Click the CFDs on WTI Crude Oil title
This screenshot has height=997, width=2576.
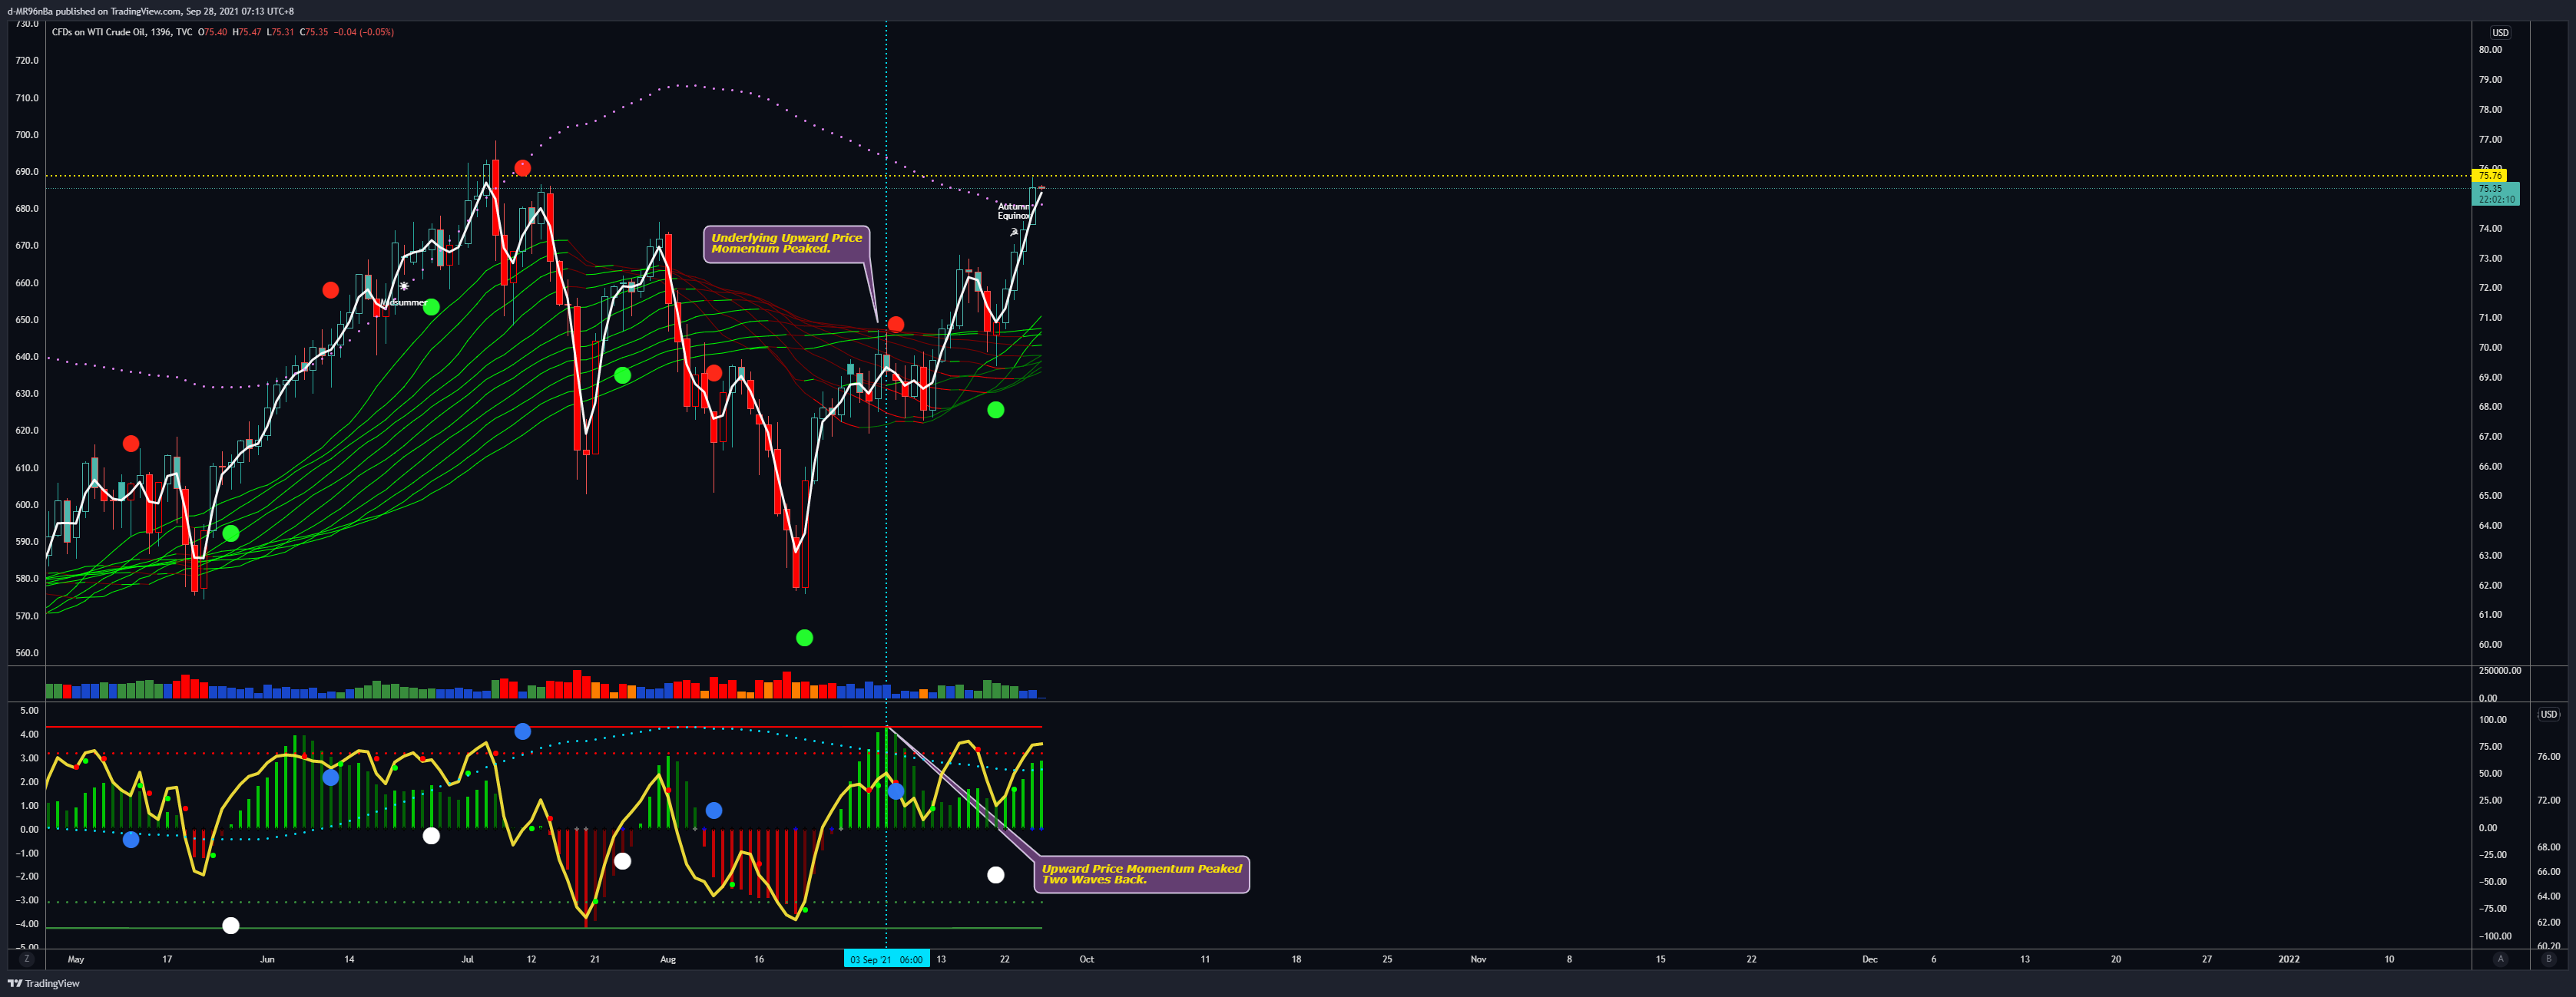pos(122,32)
